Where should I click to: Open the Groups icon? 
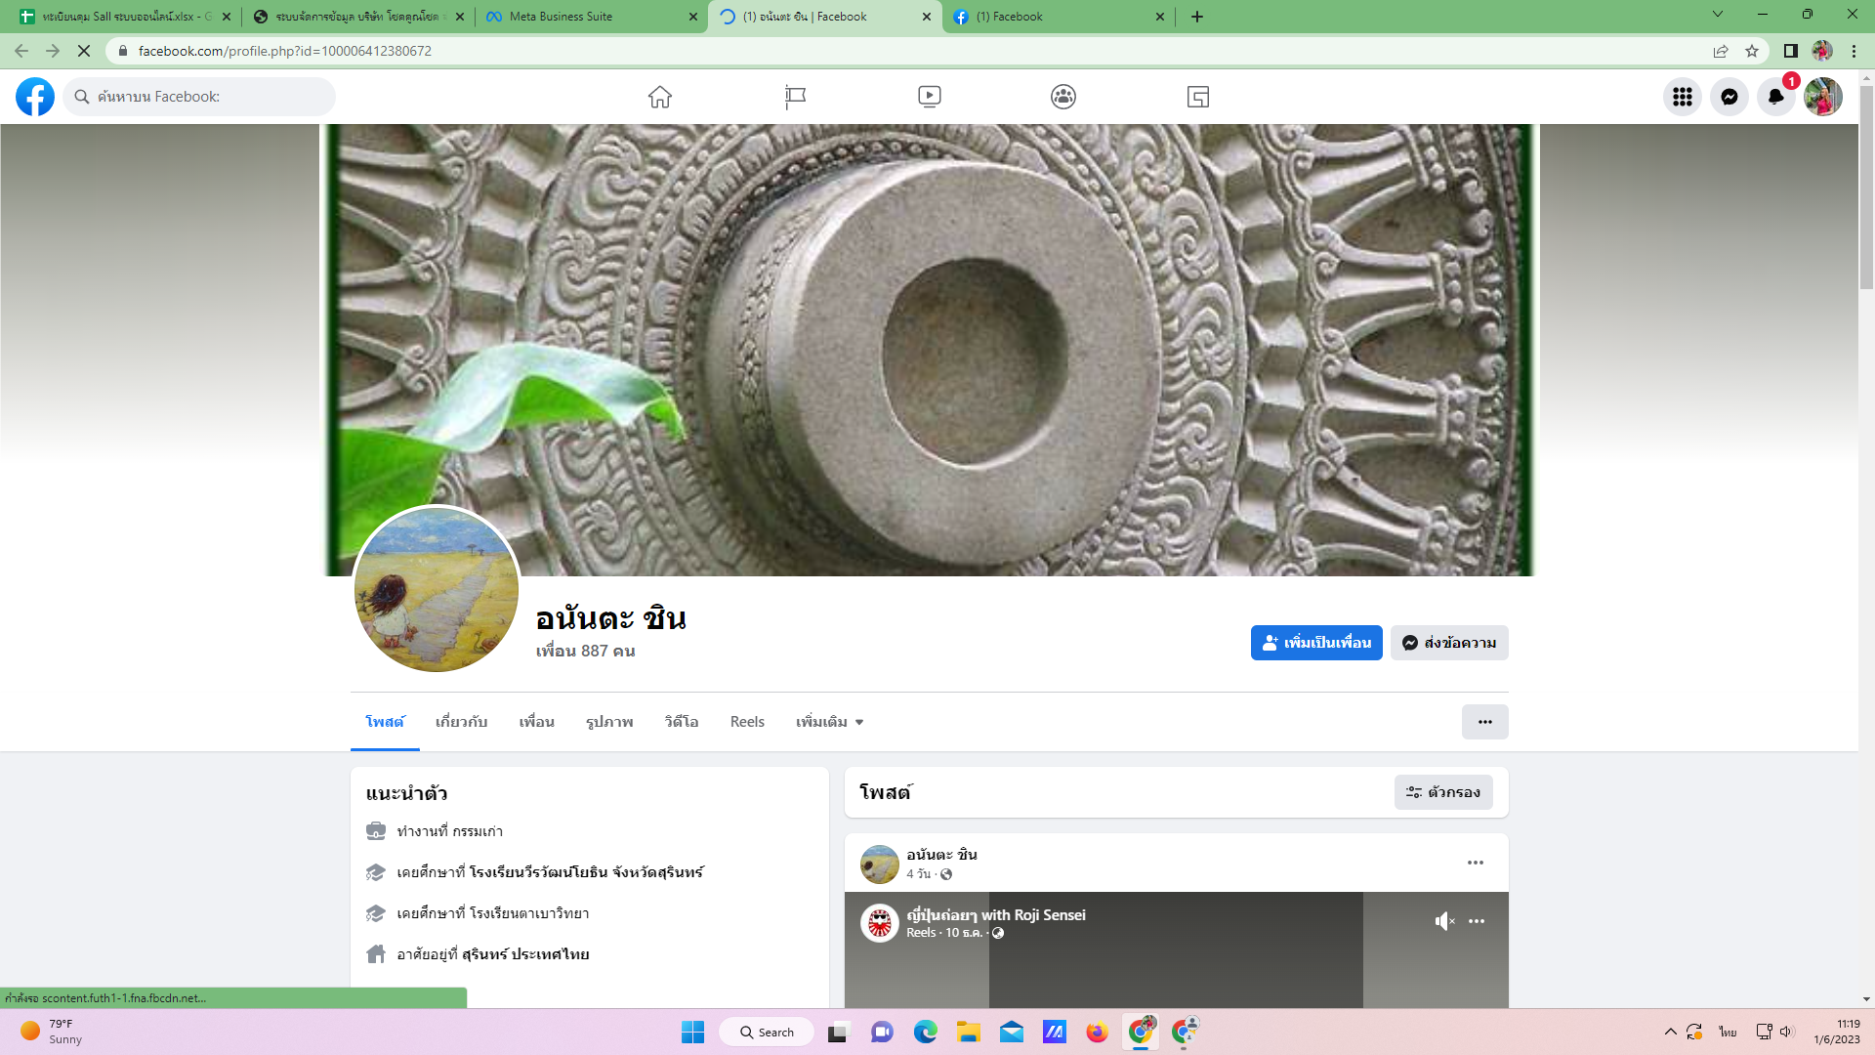[1063, 97]
